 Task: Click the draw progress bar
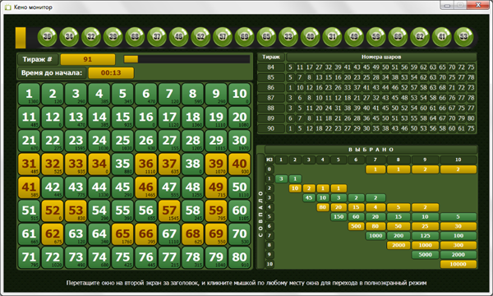pyautogui.click(x=187, y=59)
